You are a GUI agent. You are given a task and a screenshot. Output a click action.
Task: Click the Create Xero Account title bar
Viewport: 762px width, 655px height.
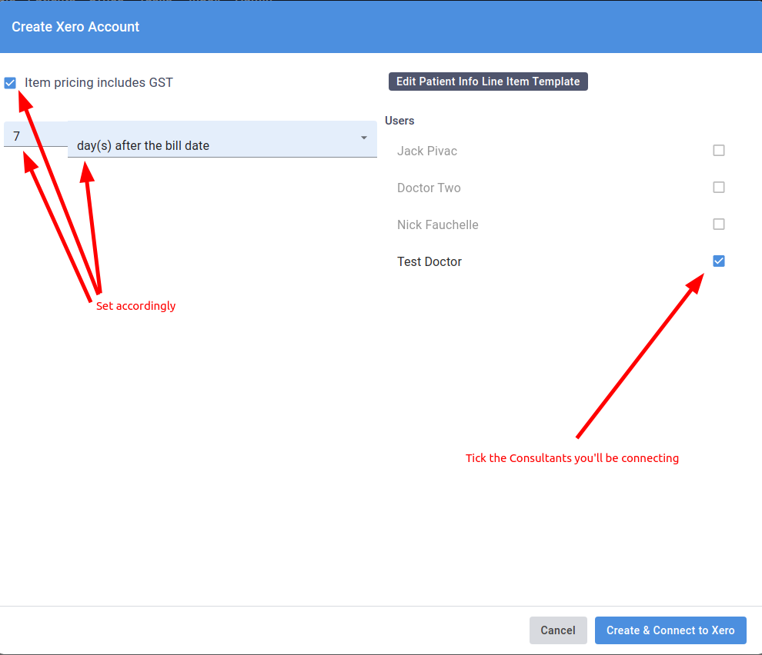[75, 26]
